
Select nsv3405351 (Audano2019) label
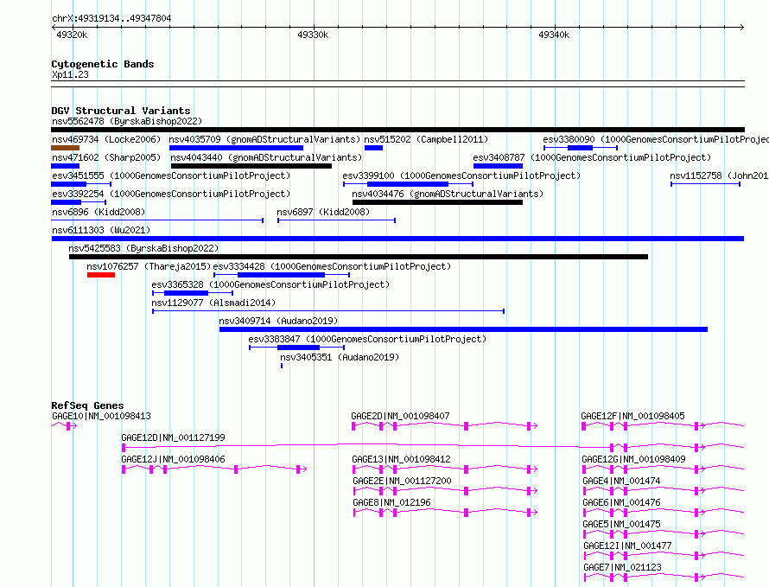click(x=340, y=357)
